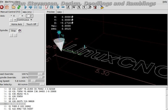Screen dimensions: 168x110
Task: Run the program with play icon
Action: click(x=25, y=7)
